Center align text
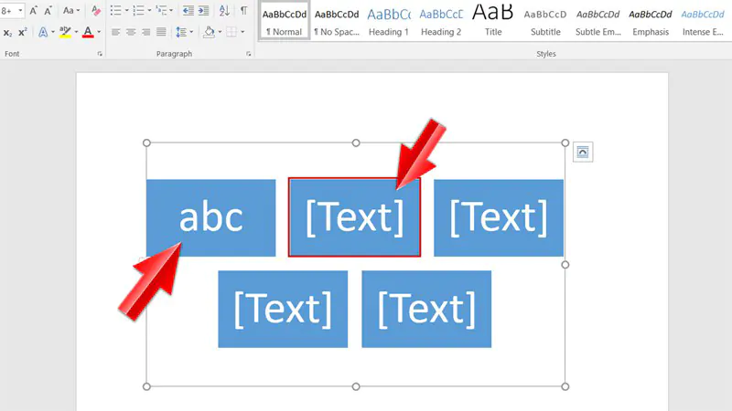 [131, 32]
